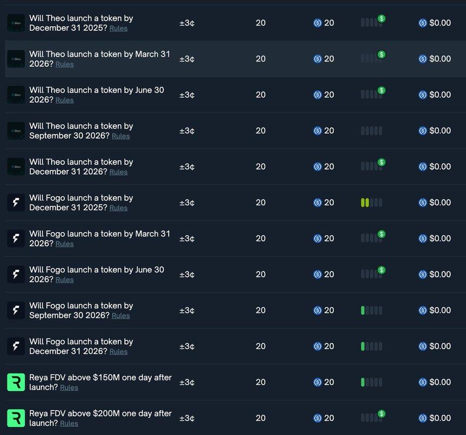This screenshot has height=435, width=466.
Task: Open Rules for Theo December 31 2025 market
Action: (x=118, y=28)
